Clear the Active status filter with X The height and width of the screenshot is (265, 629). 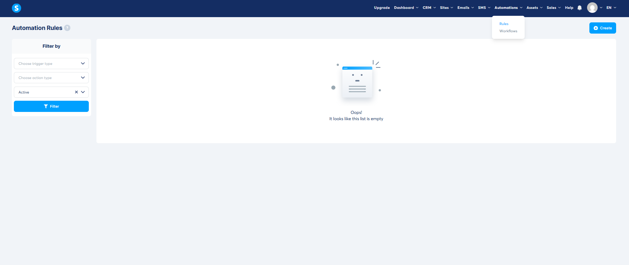(x=76, y=92)
